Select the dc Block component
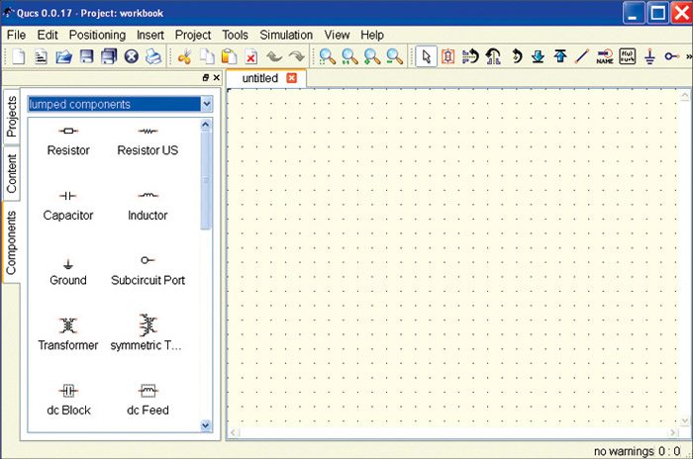Screen dimensions: 693x459 tap(68, 398)
